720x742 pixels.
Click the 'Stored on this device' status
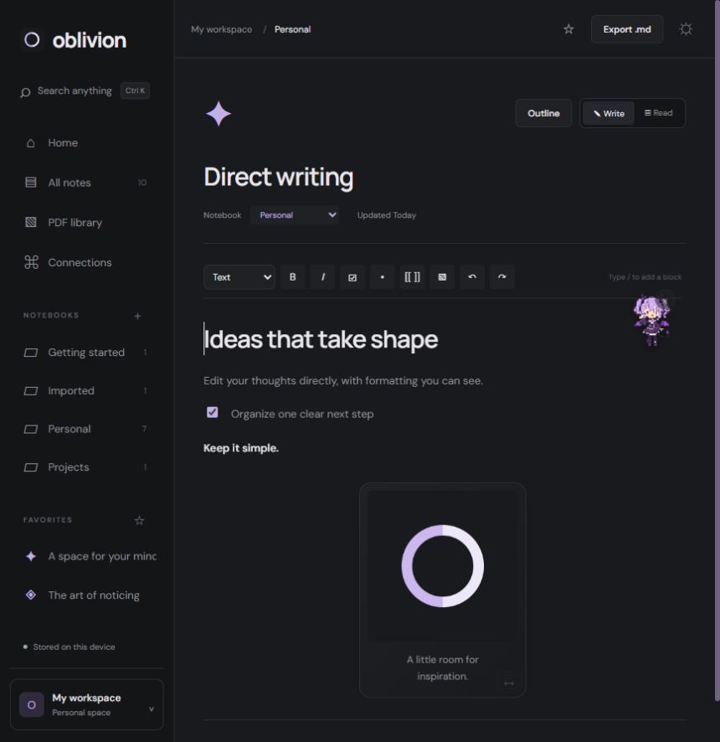coord(69,647)
